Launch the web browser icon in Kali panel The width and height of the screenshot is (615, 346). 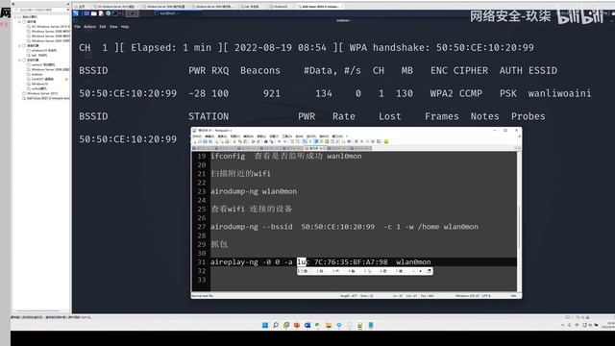click(x=108, y=13)
